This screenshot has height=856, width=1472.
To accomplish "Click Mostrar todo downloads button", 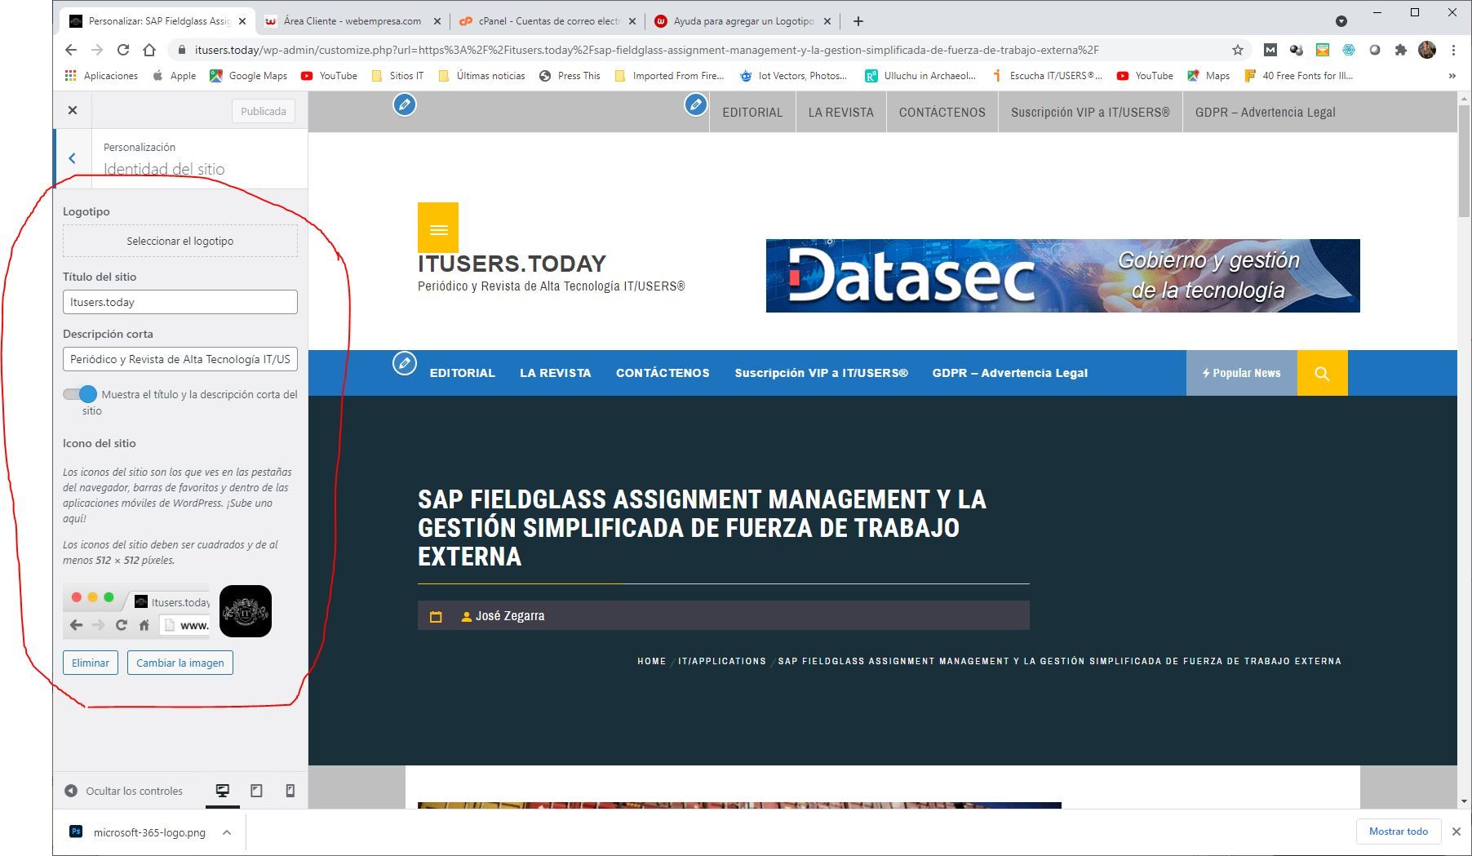I will (x=1398, y=832).
